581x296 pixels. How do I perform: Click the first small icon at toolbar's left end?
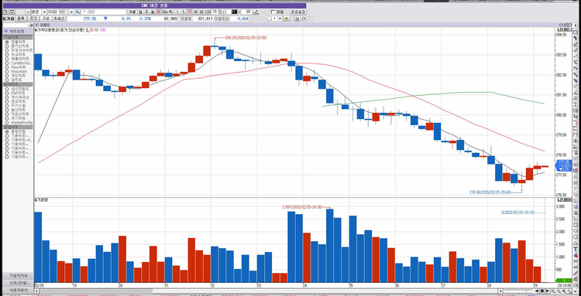(x=5, y=12)
